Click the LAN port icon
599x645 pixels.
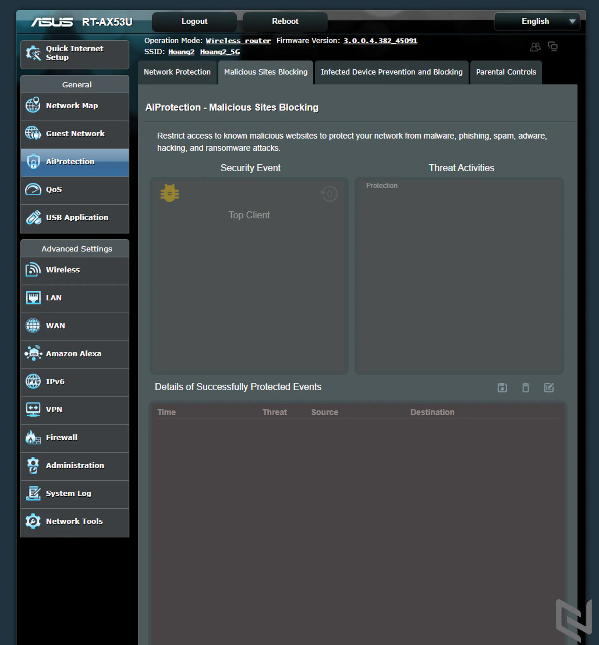(33, 298)
